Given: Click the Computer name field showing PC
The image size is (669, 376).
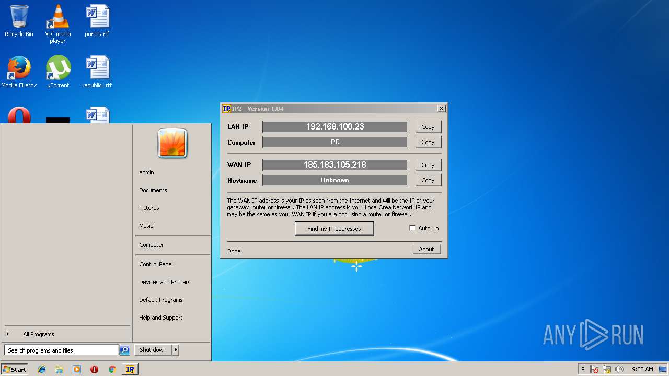Looking at the screenshot, I should tap(335, 142).
